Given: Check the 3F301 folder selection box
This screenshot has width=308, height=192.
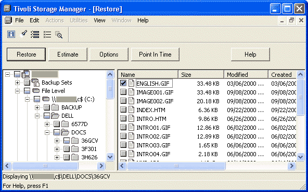Looking at the screenshot, I should (x=67, y=149).
